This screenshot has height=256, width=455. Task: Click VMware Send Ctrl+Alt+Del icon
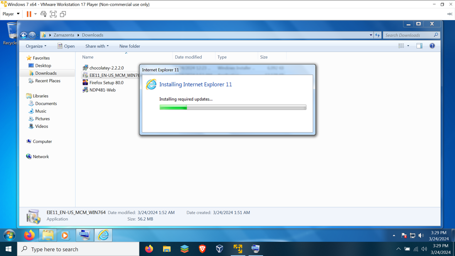[x=44, y=14]
